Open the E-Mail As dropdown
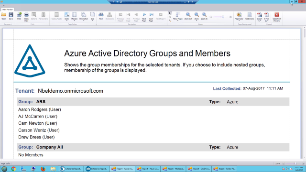Screen dimensions: 306x172 [x=267, y=17]
